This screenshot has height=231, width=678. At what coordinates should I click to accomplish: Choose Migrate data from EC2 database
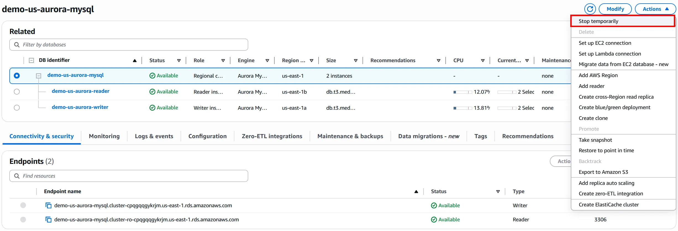(x=623, y=64)
